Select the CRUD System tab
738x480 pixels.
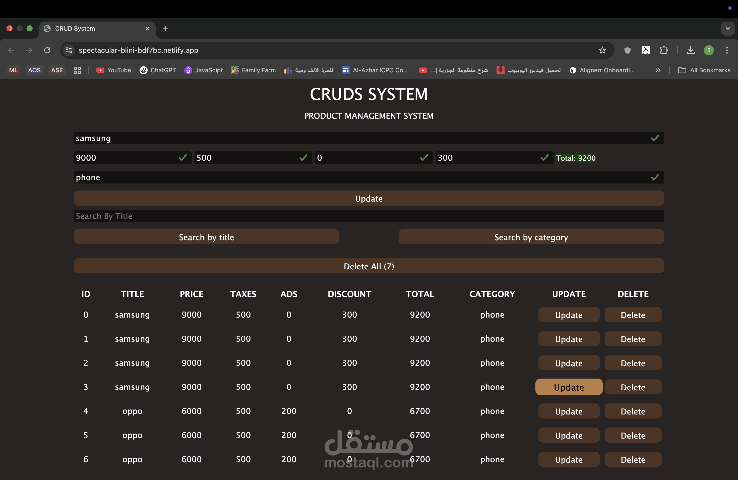click(x=97, y=29)
